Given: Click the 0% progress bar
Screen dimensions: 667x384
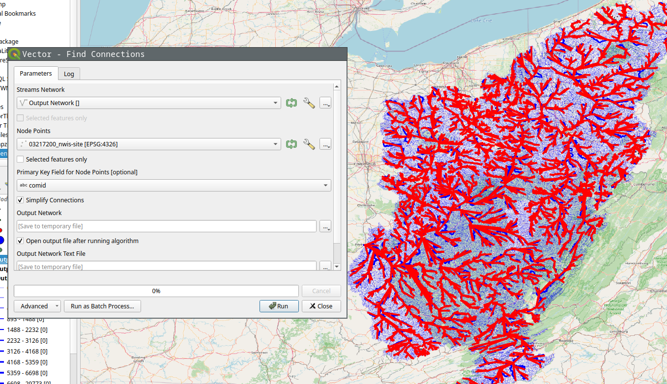Looking at the screenshot, I should tap(156, 291).
